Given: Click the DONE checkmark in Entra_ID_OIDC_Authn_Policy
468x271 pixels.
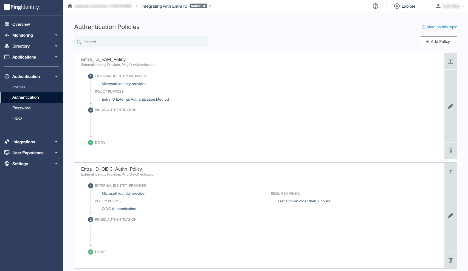Looking at the screenshot, I should pyautogui.click(x=91, y=252).
